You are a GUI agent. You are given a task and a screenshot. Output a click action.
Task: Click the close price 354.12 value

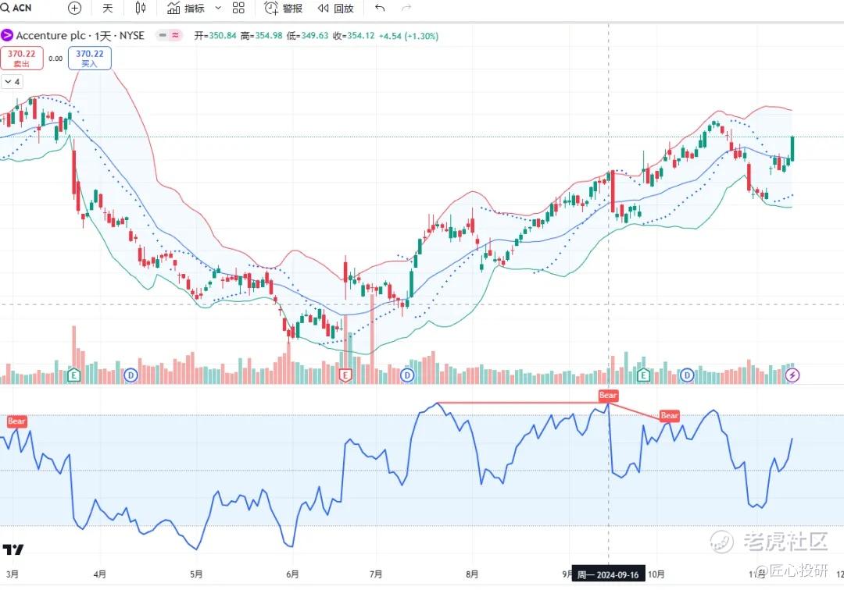pyautogui.click(x=360, y=36)
